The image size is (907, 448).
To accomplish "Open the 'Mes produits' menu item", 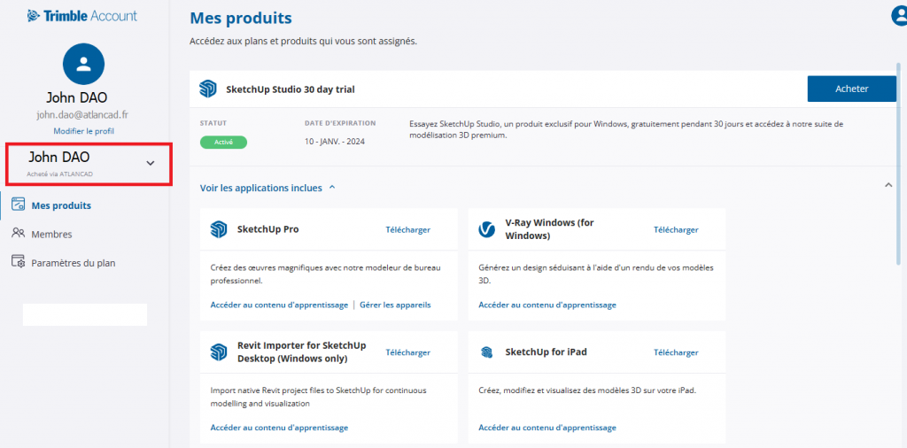I will (x=60, y=205).
